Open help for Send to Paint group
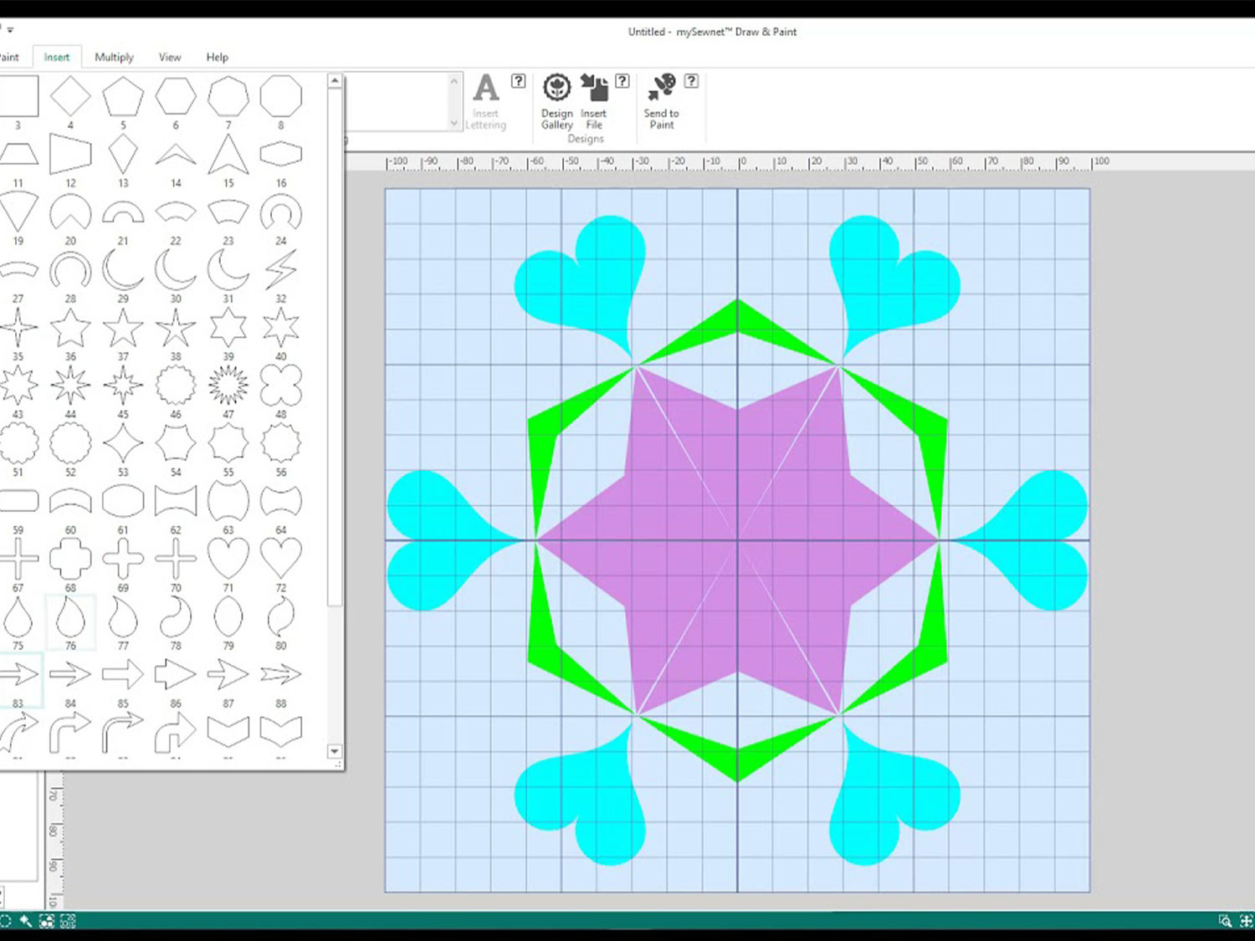The width and height of the screenshot is (1255, 941). pos(691,81)
